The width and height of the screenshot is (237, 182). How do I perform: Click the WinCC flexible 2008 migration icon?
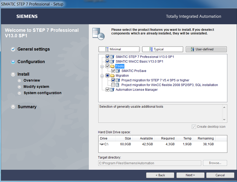pos(117,85)
